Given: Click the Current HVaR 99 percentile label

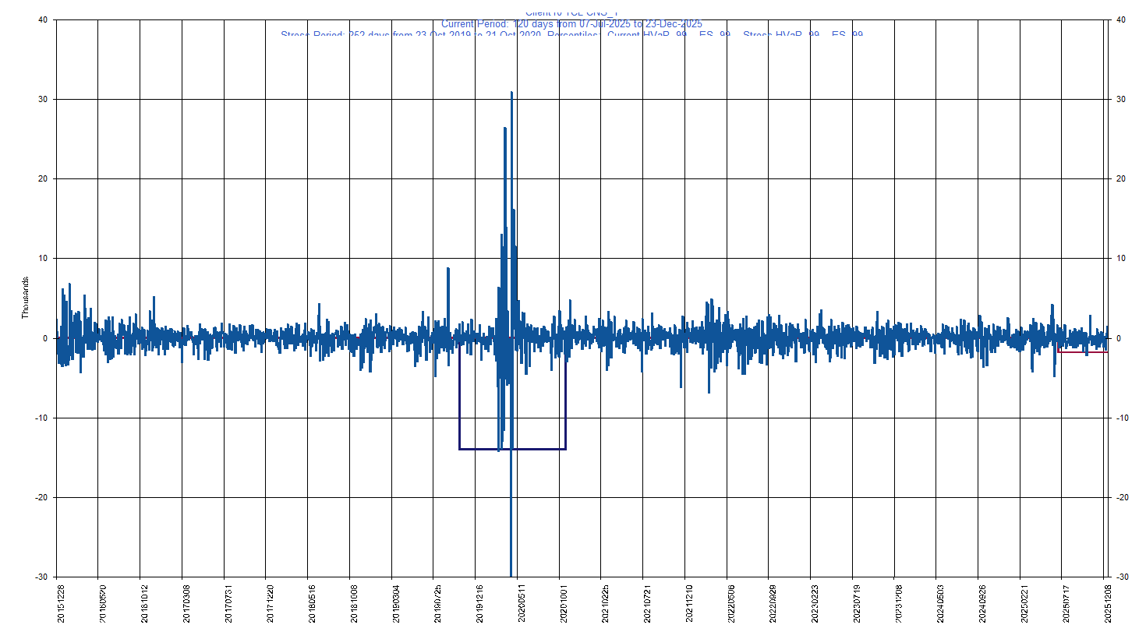Looking at the screenshot, I should [x=647, y=34].
